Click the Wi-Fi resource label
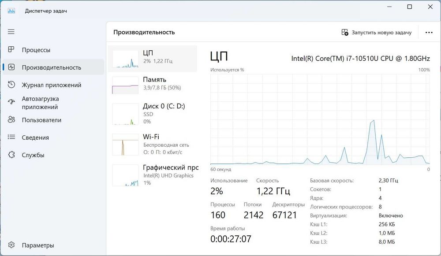Image resolution: width=441 pixels, height=256 pixels. click(x=151, y=137)
